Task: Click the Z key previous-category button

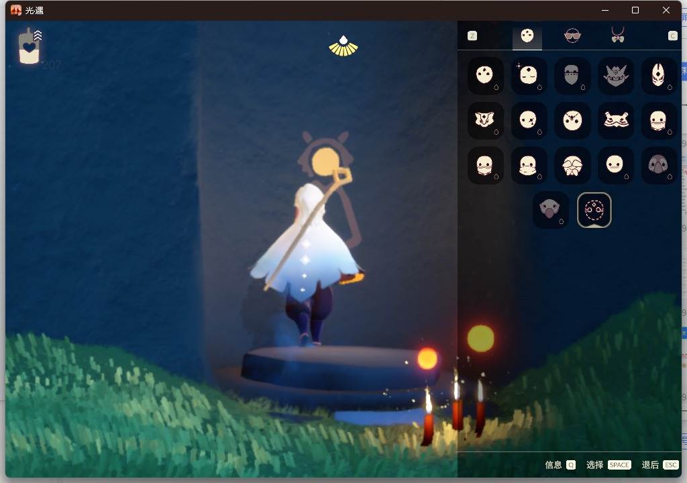Action: point(472,36)
